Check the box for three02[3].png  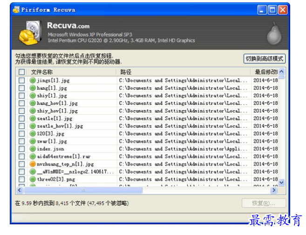coord(22,179)
